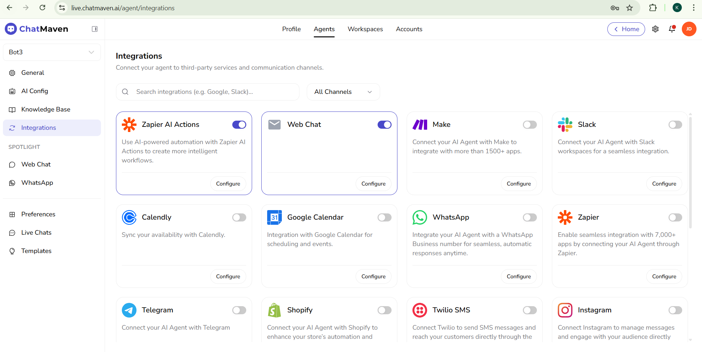Bookmark this page with star icon
The image size is (702, 352).
point(630,8)
